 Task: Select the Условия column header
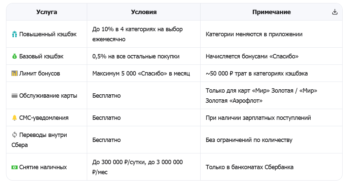[144, 12]
